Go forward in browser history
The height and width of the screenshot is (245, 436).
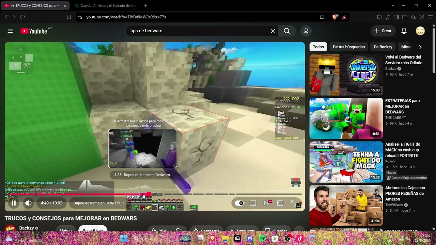click(x=14, y=17)
